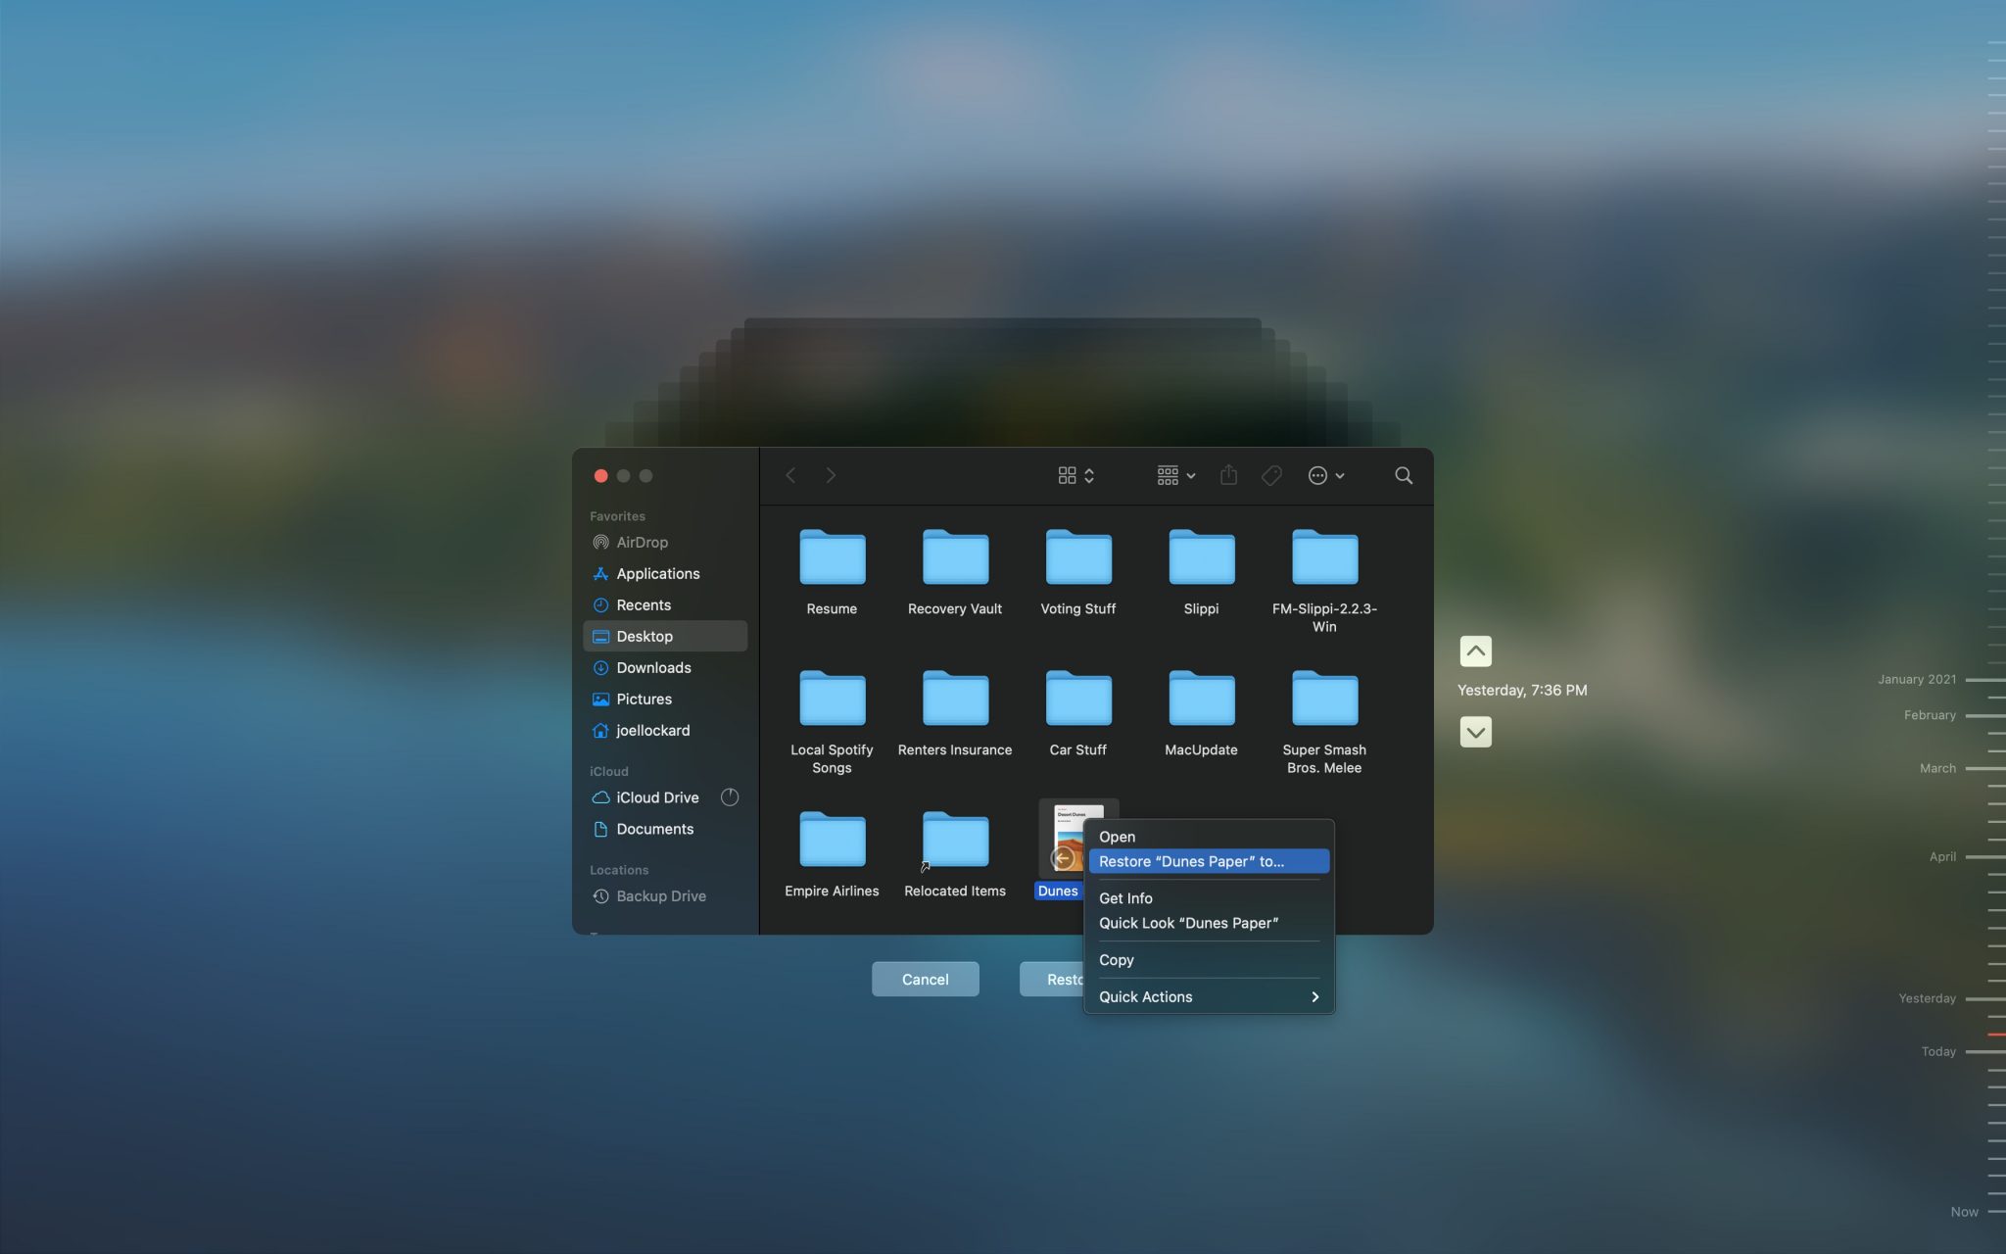Click iCloud Drive sync toggle

click(x=731, y=798)
